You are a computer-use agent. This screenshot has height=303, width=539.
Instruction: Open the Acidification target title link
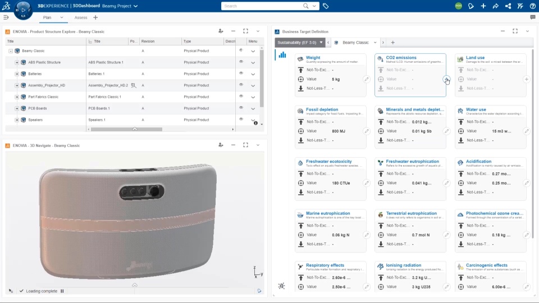478,161
